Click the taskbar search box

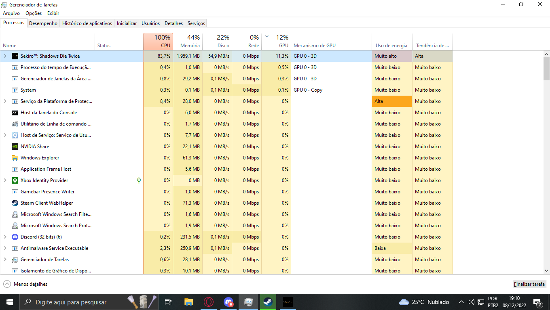[x=90, y=302]
